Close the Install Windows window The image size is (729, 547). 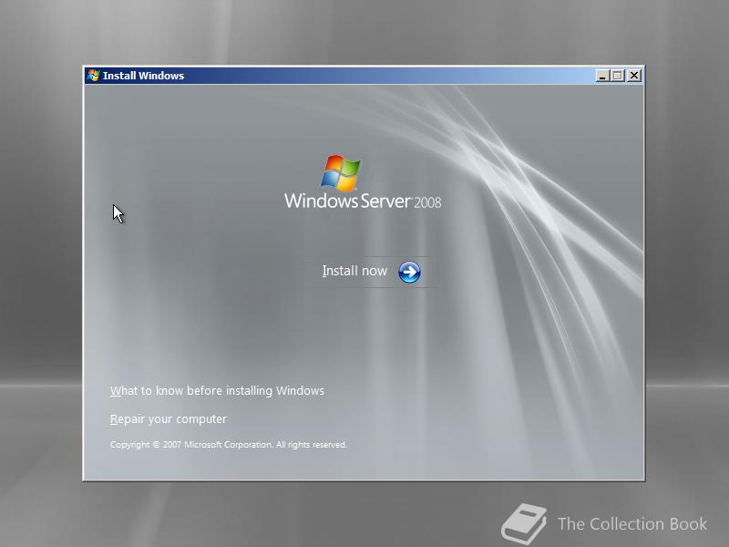633,76
